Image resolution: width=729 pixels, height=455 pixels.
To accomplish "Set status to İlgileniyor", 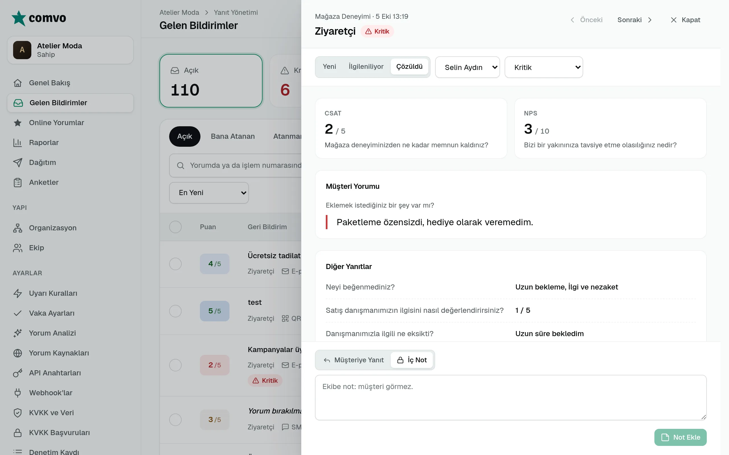I will click(366, 67).
